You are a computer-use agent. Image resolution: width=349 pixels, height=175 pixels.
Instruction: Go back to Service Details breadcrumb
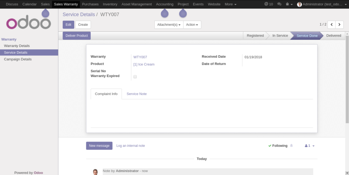coord(79,15)
